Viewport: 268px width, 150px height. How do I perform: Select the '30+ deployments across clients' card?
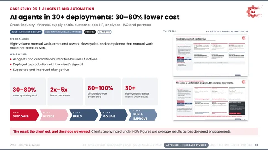140,92
